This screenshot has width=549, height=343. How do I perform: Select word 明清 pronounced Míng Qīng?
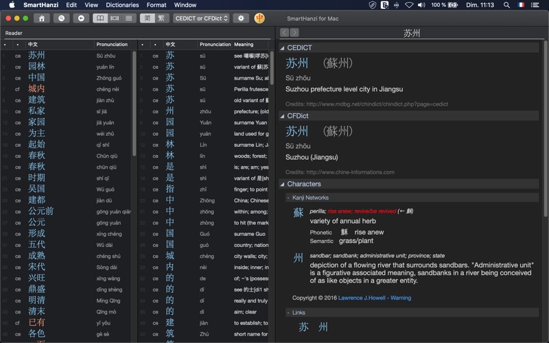click(x=37, y=300)
